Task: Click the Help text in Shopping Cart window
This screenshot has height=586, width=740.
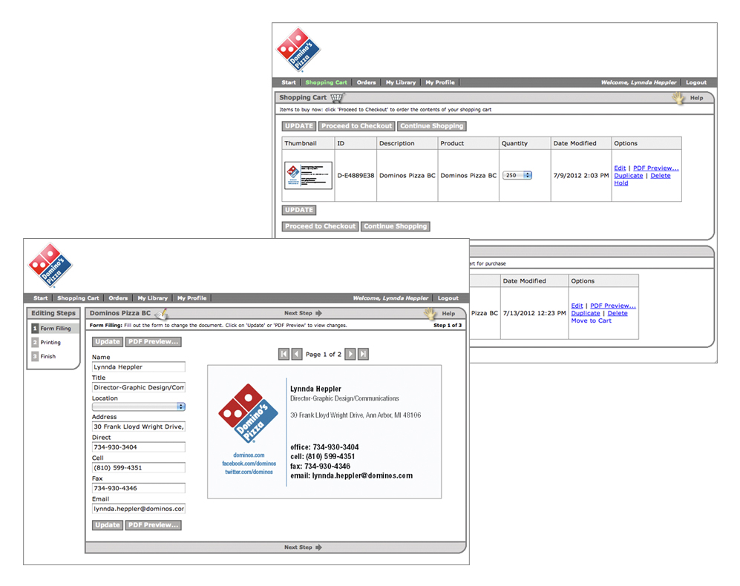Action: [x=697, y=98]
